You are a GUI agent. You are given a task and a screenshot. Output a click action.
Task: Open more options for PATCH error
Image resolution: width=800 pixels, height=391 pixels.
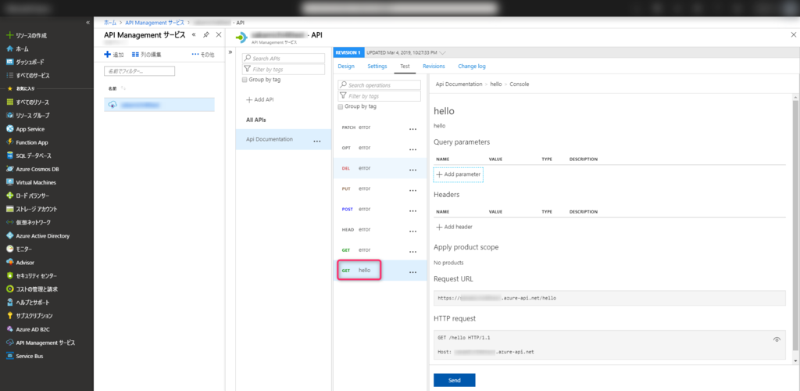412,129
